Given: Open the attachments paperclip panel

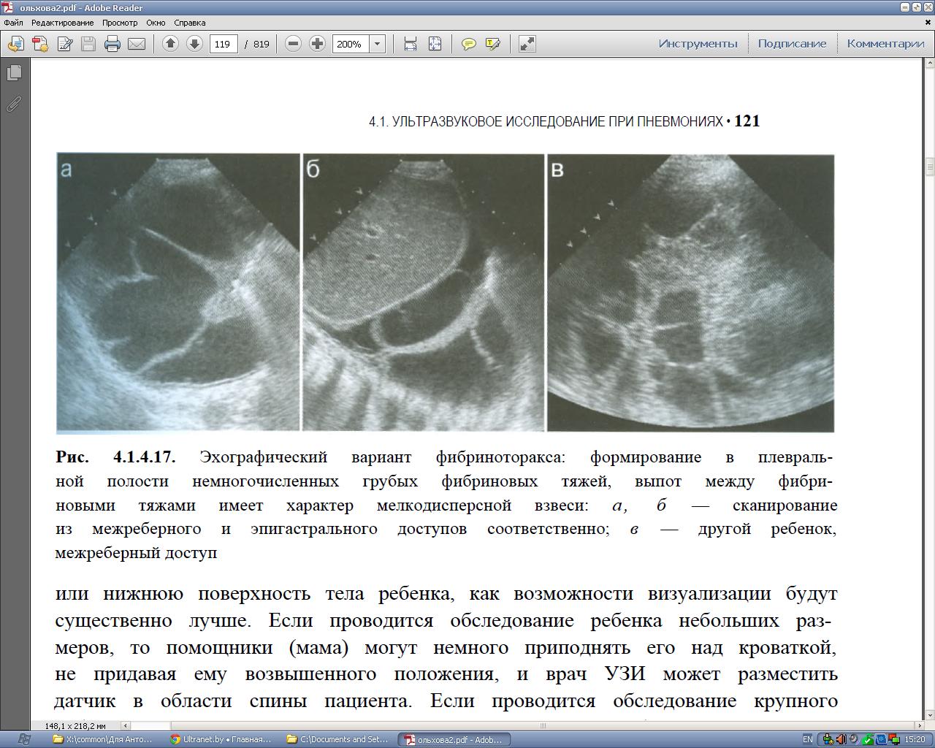Looking at the screenshot, I should pos(14,104).
